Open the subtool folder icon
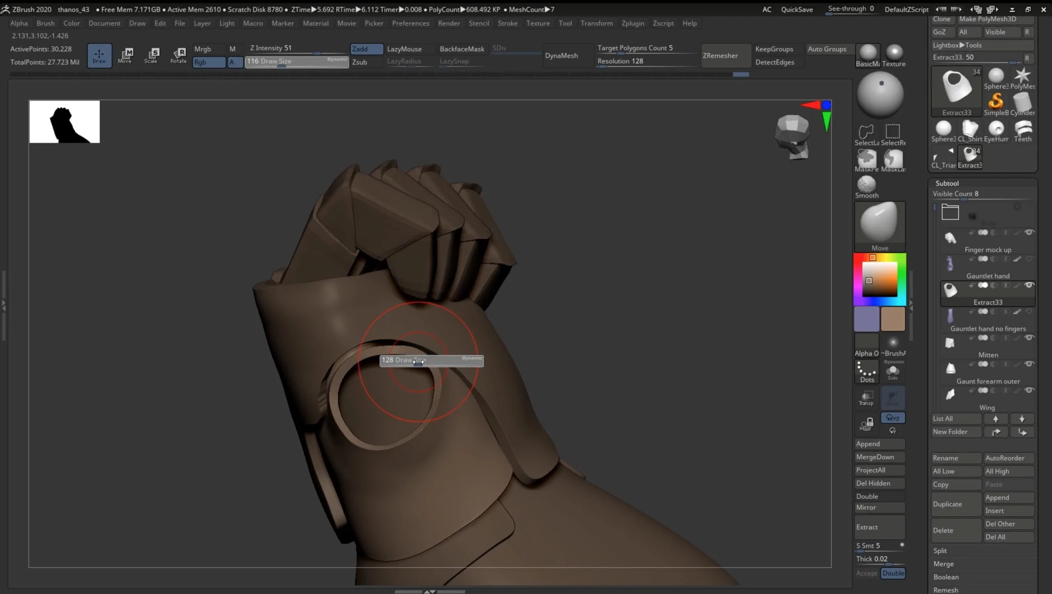1052x594 pixels. pyautogui.click(x=950, y=212)
